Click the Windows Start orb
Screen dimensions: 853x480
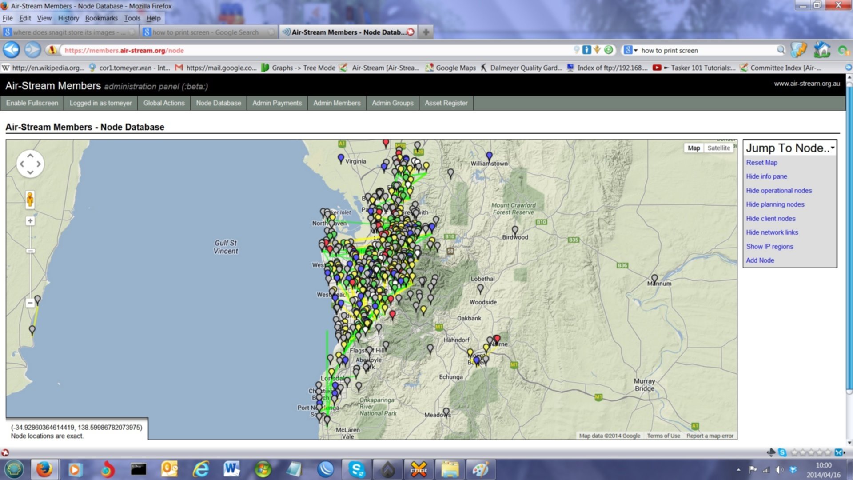(14, 469)
